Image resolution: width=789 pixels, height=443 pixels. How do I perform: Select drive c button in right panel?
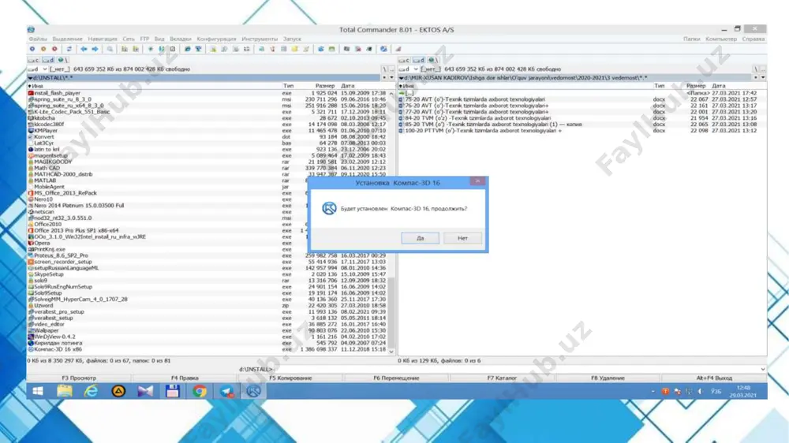[x=405, y=60]
